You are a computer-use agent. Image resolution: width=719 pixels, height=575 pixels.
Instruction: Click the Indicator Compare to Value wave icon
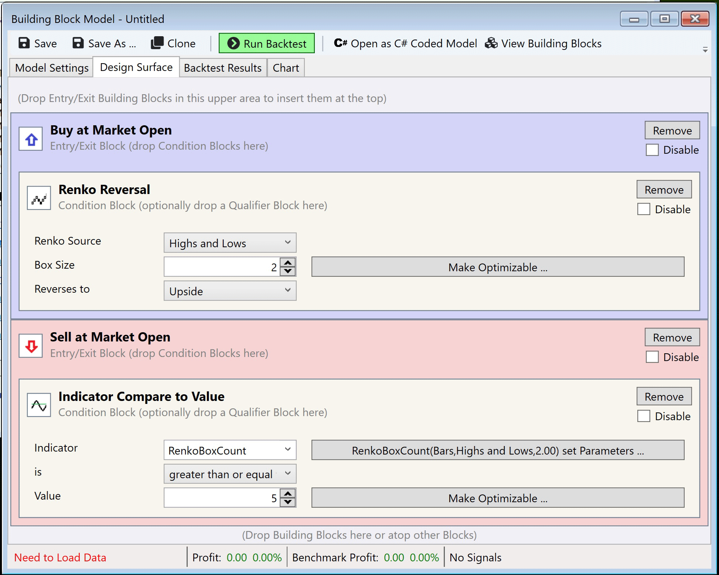39,405
